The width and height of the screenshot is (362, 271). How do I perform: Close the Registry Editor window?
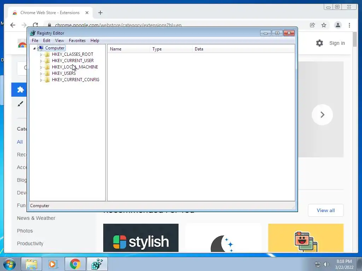click(x=289, y=33)
